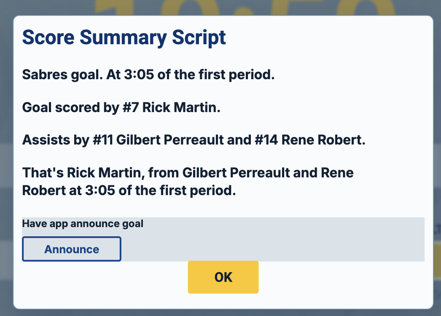Click '3:05' in the Sabres goal line
This screenshot has width=441, height=316.
[x=139, y=75]
